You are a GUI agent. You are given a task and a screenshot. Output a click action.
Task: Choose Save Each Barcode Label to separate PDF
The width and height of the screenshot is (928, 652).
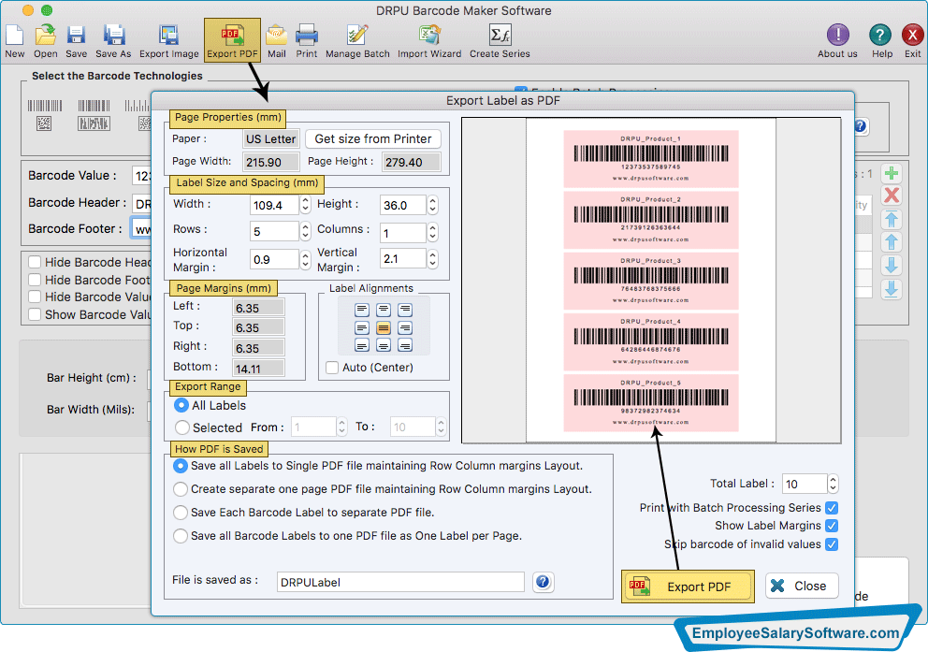tap(181, 513)
